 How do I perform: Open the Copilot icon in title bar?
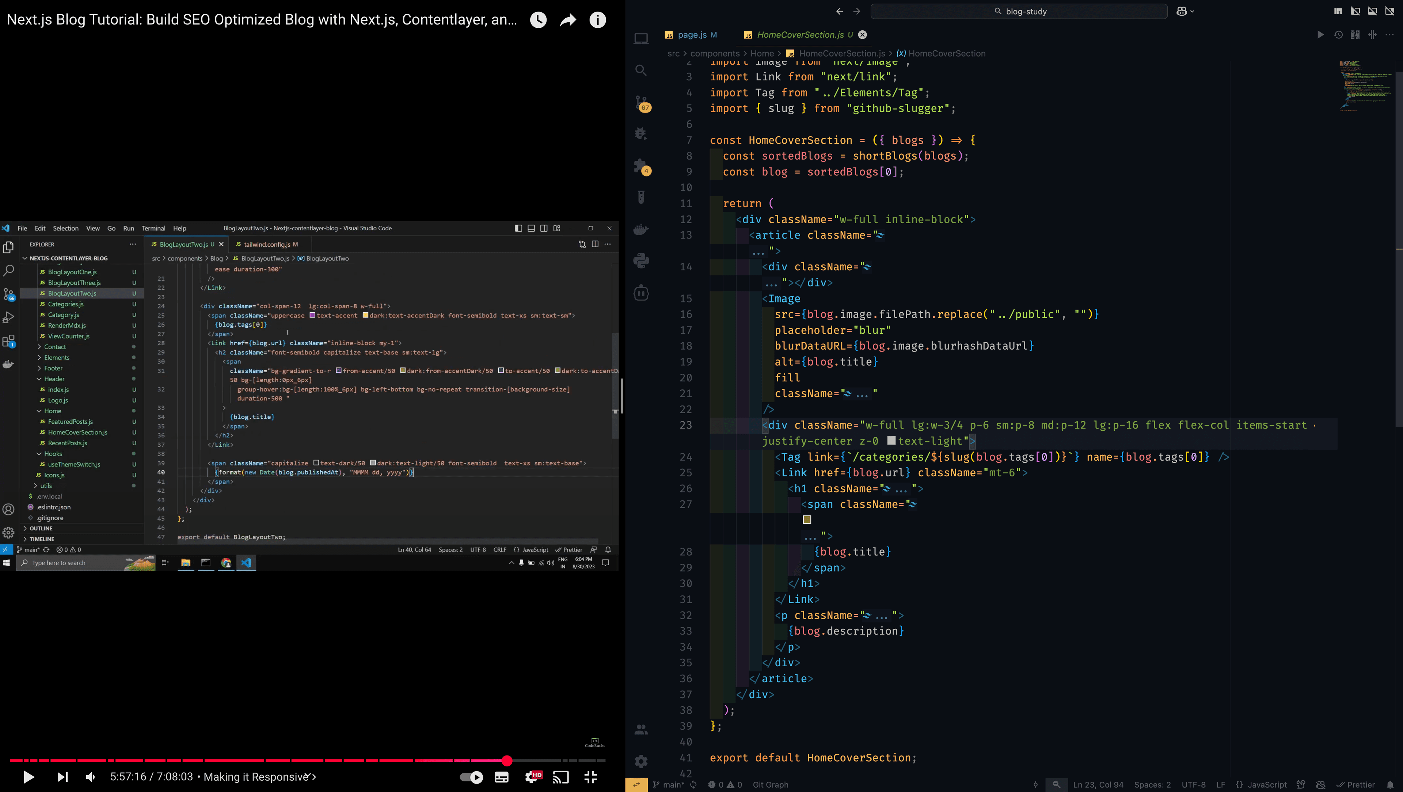coord(1181,11)
